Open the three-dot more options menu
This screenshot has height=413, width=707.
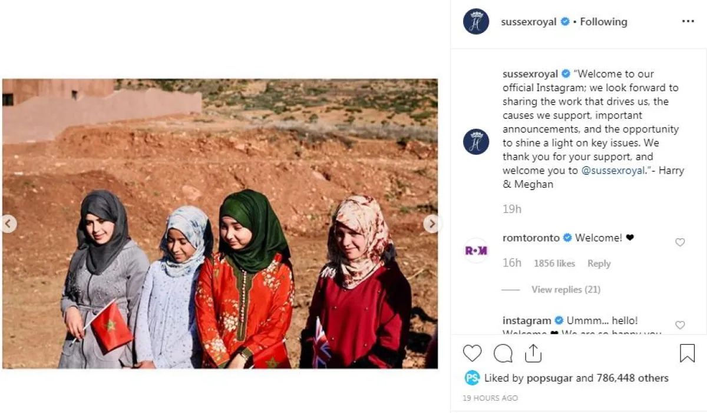tap(688, 21)
